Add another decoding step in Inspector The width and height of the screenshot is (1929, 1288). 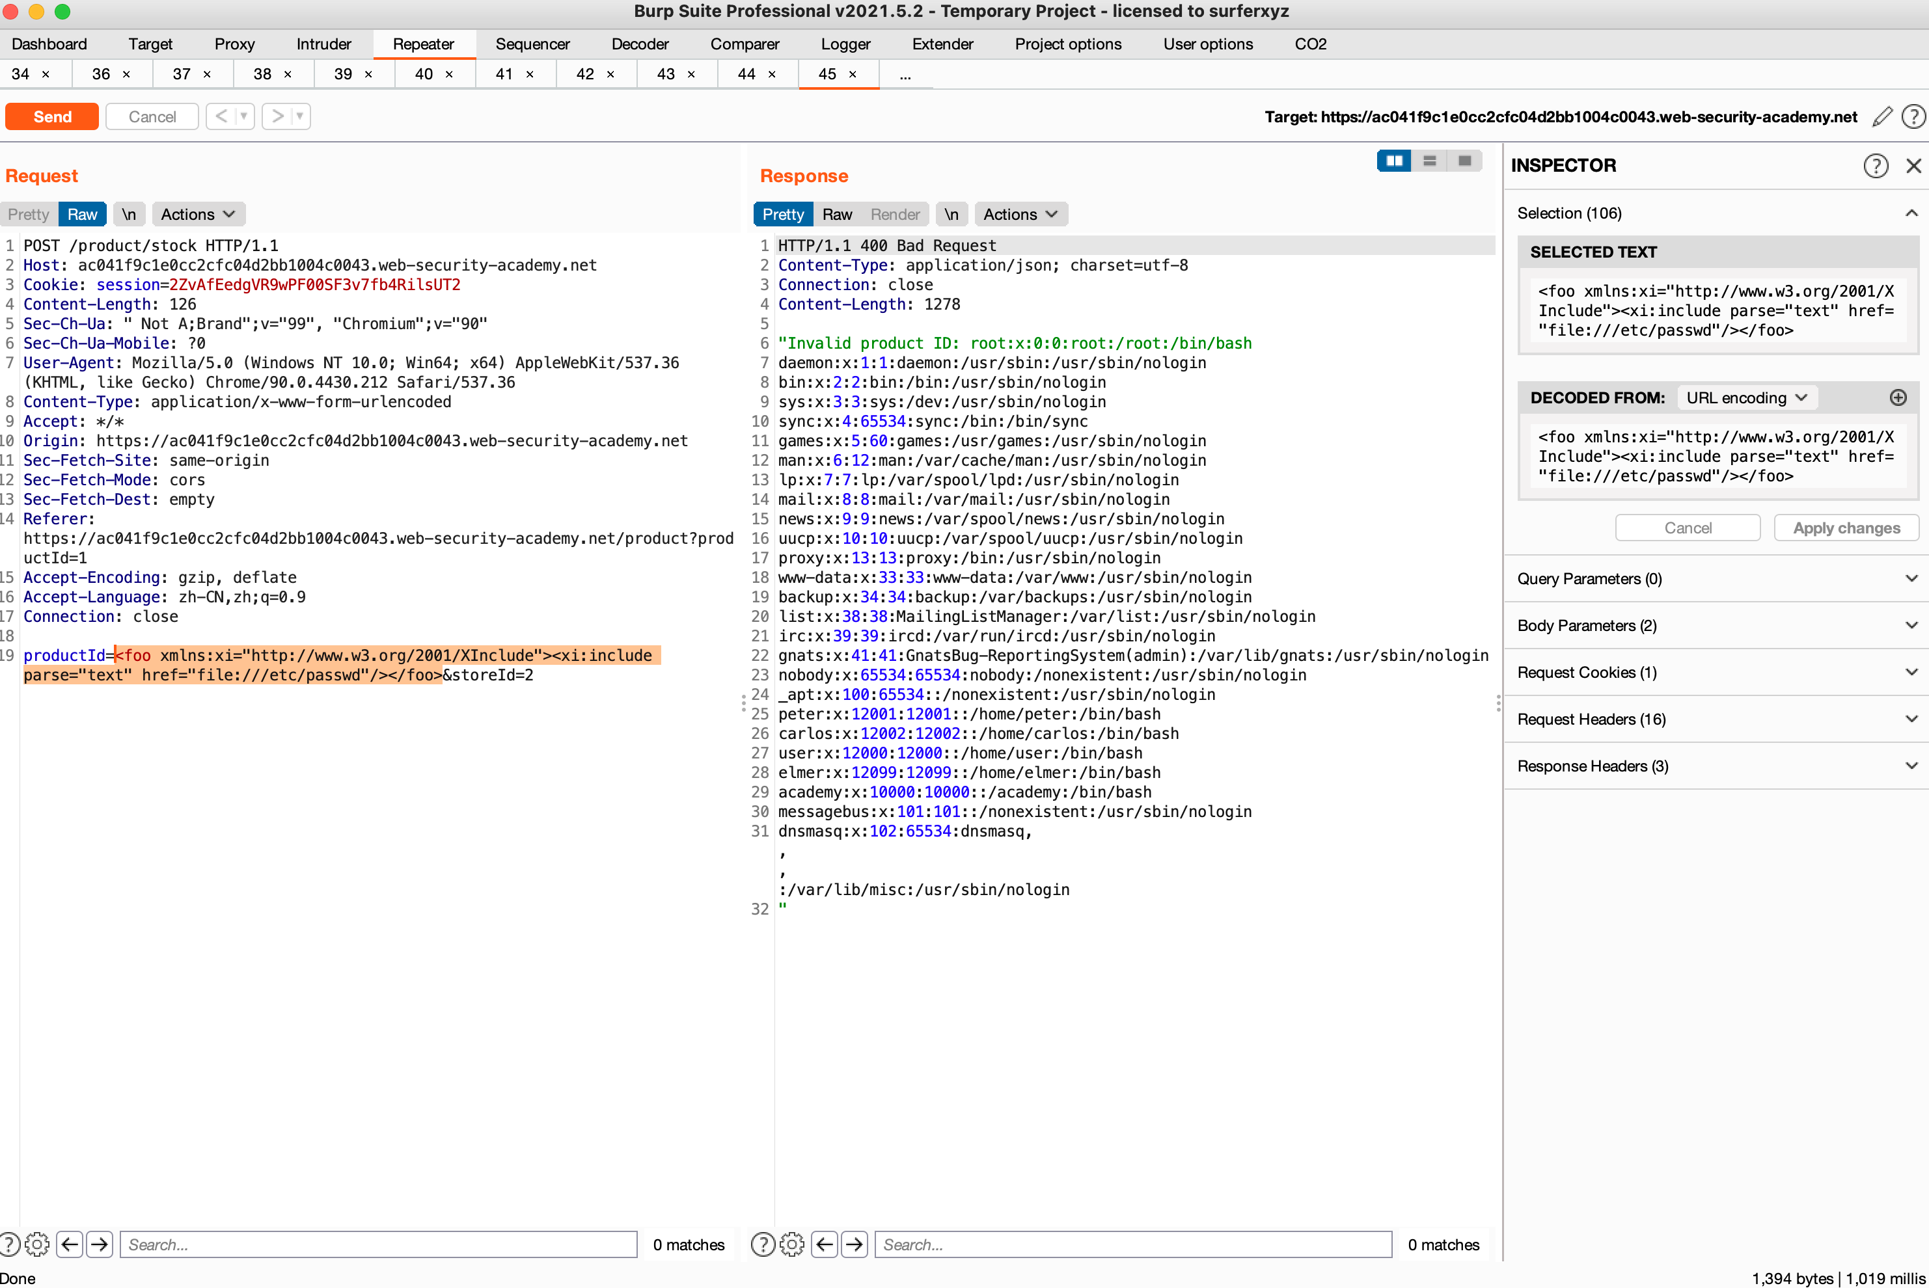click(1898, 397)
